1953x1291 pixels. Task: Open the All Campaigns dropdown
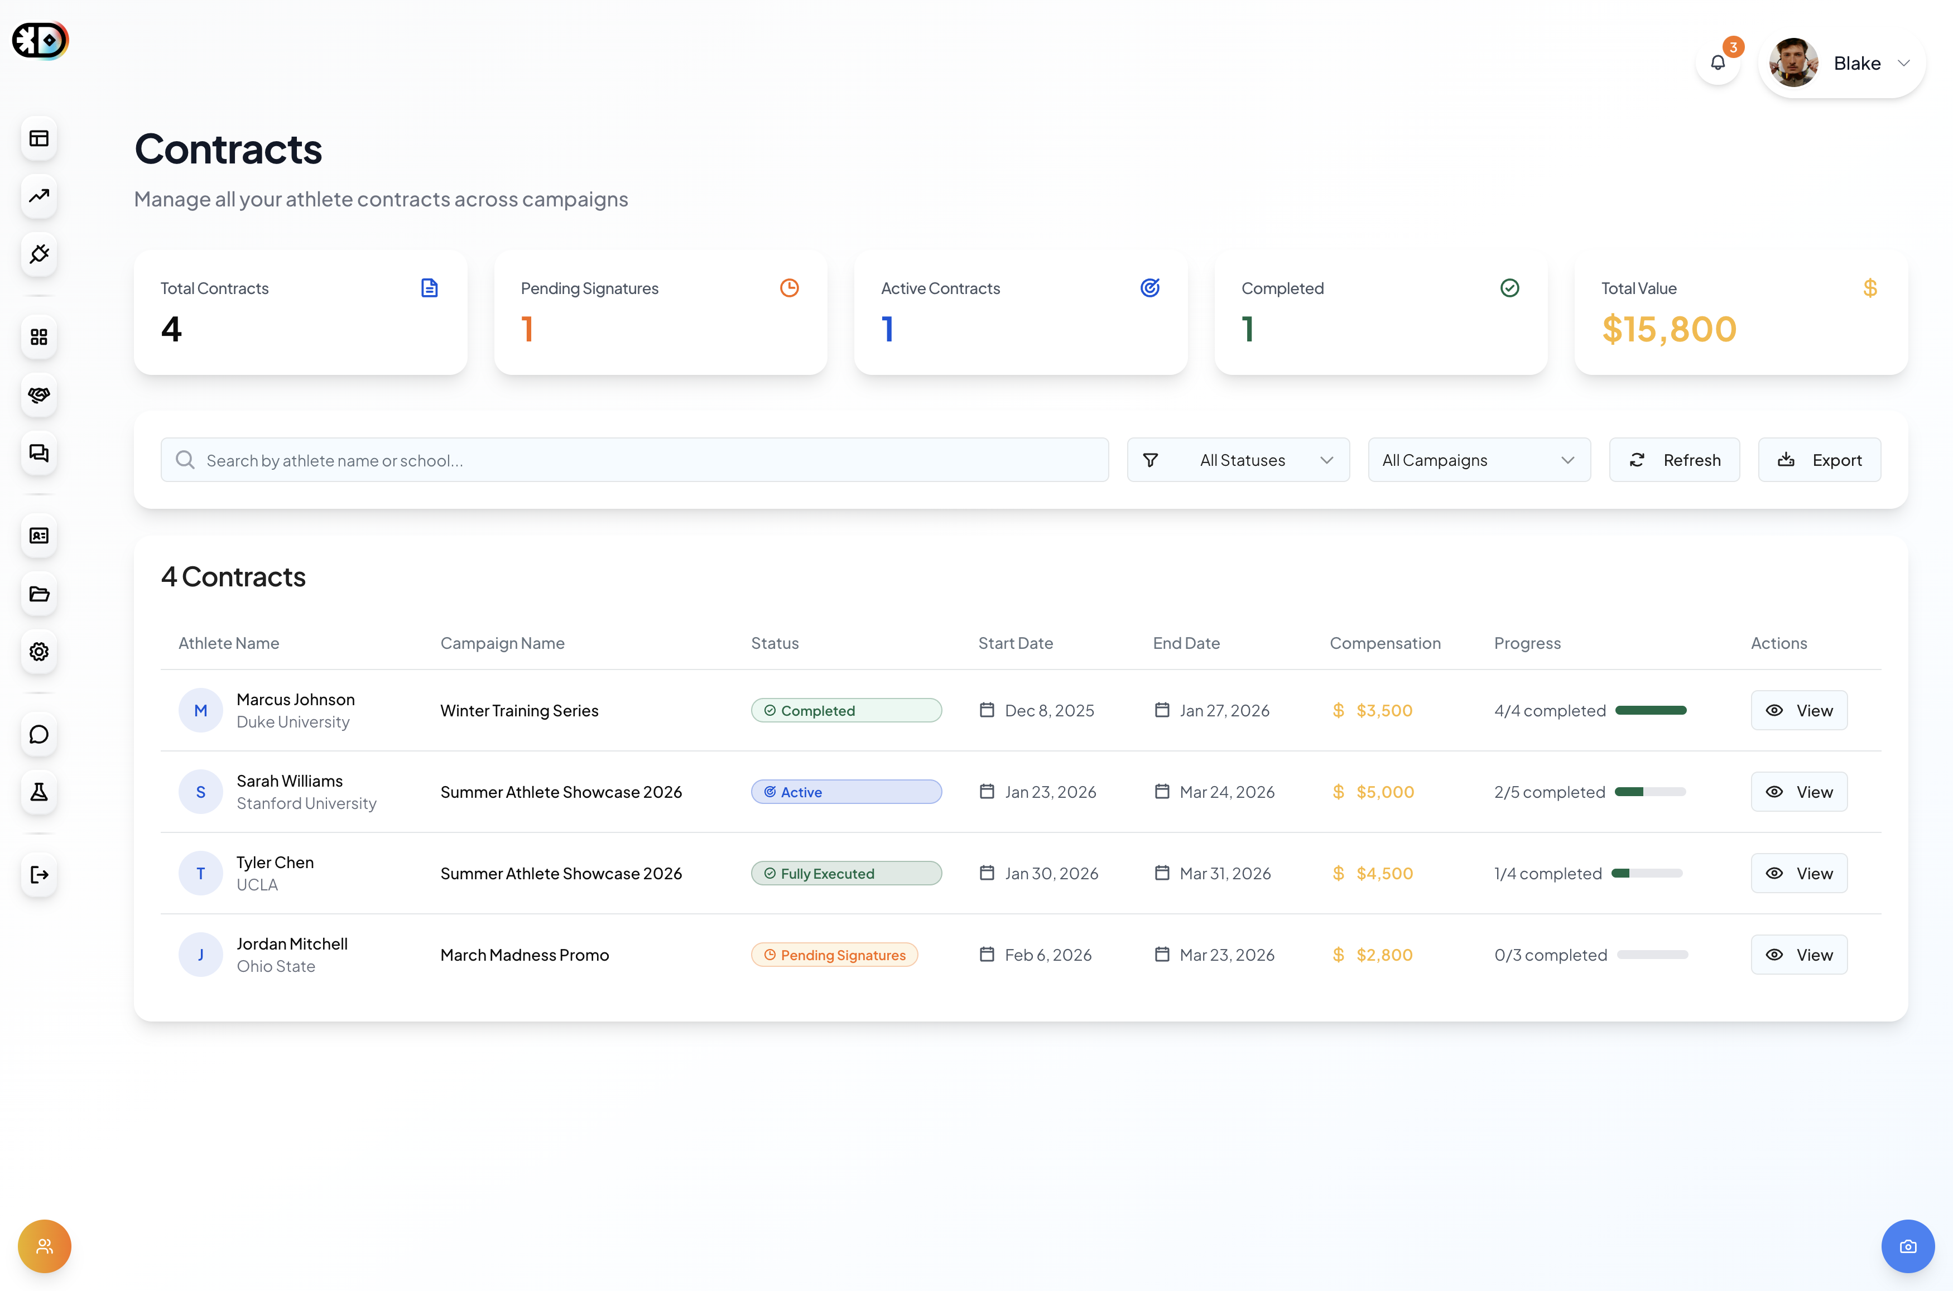click(x=1479, y=460)
